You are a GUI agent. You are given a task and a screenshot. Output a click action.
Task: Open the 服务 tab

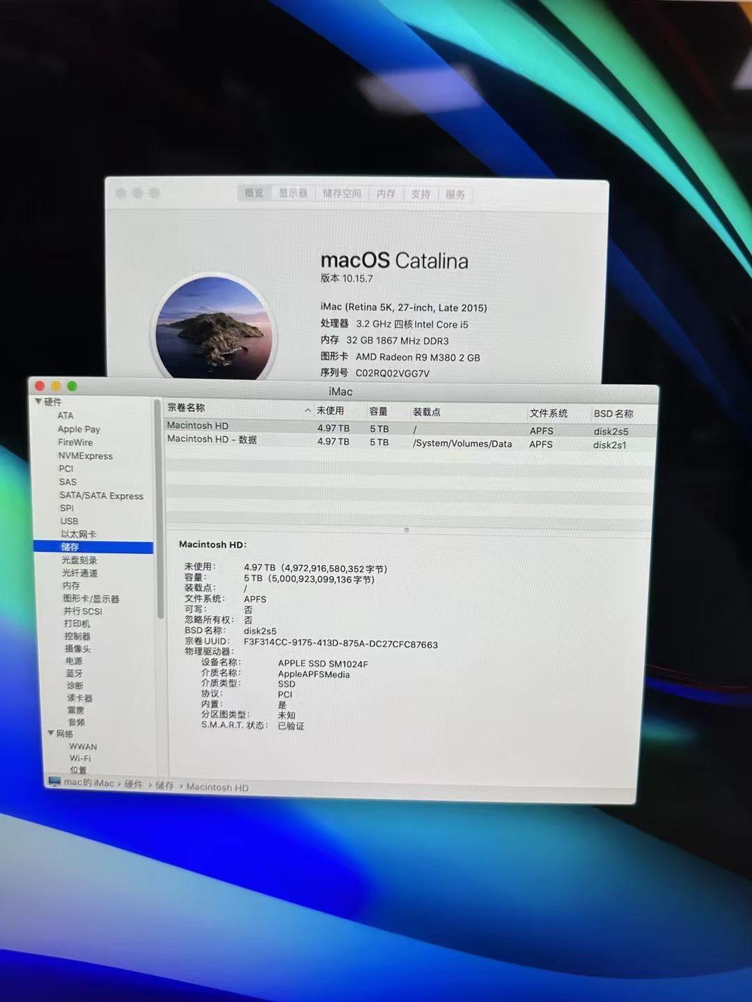(x=455, y=195)
